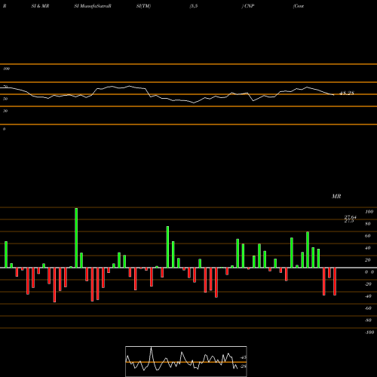
Task: Click the -28 label in mini chart
Action: [x=244, y=366]
